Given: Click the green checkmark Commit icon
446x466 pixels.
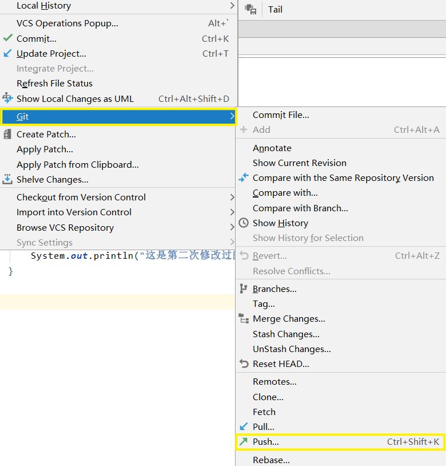Looking at the screenshot, I should 7,38.
